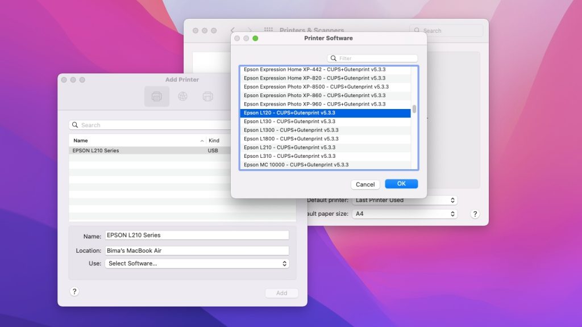Image resolution: width=582 pixels, height=327 pixels.
Task: Select Epson Expression Photo XP-8500 driver
Action: (x=325, y=87)
